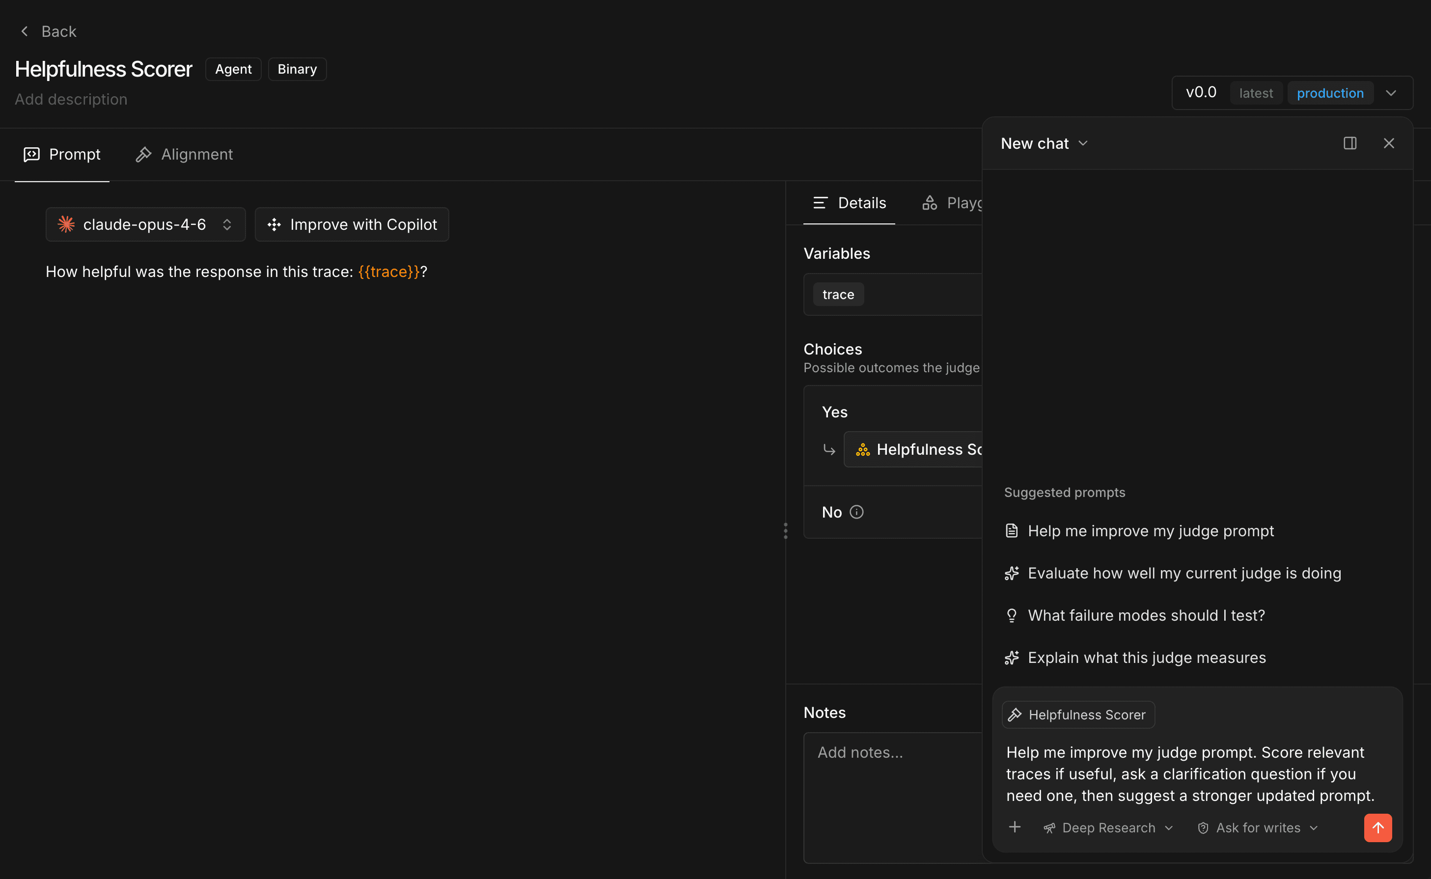This screenshot has height=879, width=1431.
Task: Click the Variables heading
Action: point(836,253)
